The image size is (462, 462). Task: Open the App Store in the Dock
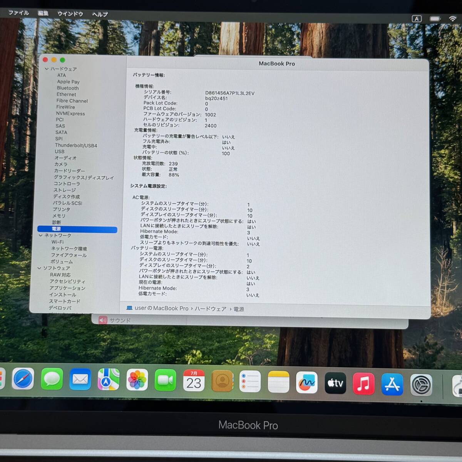pyautogui.click(x=392, y=384)
